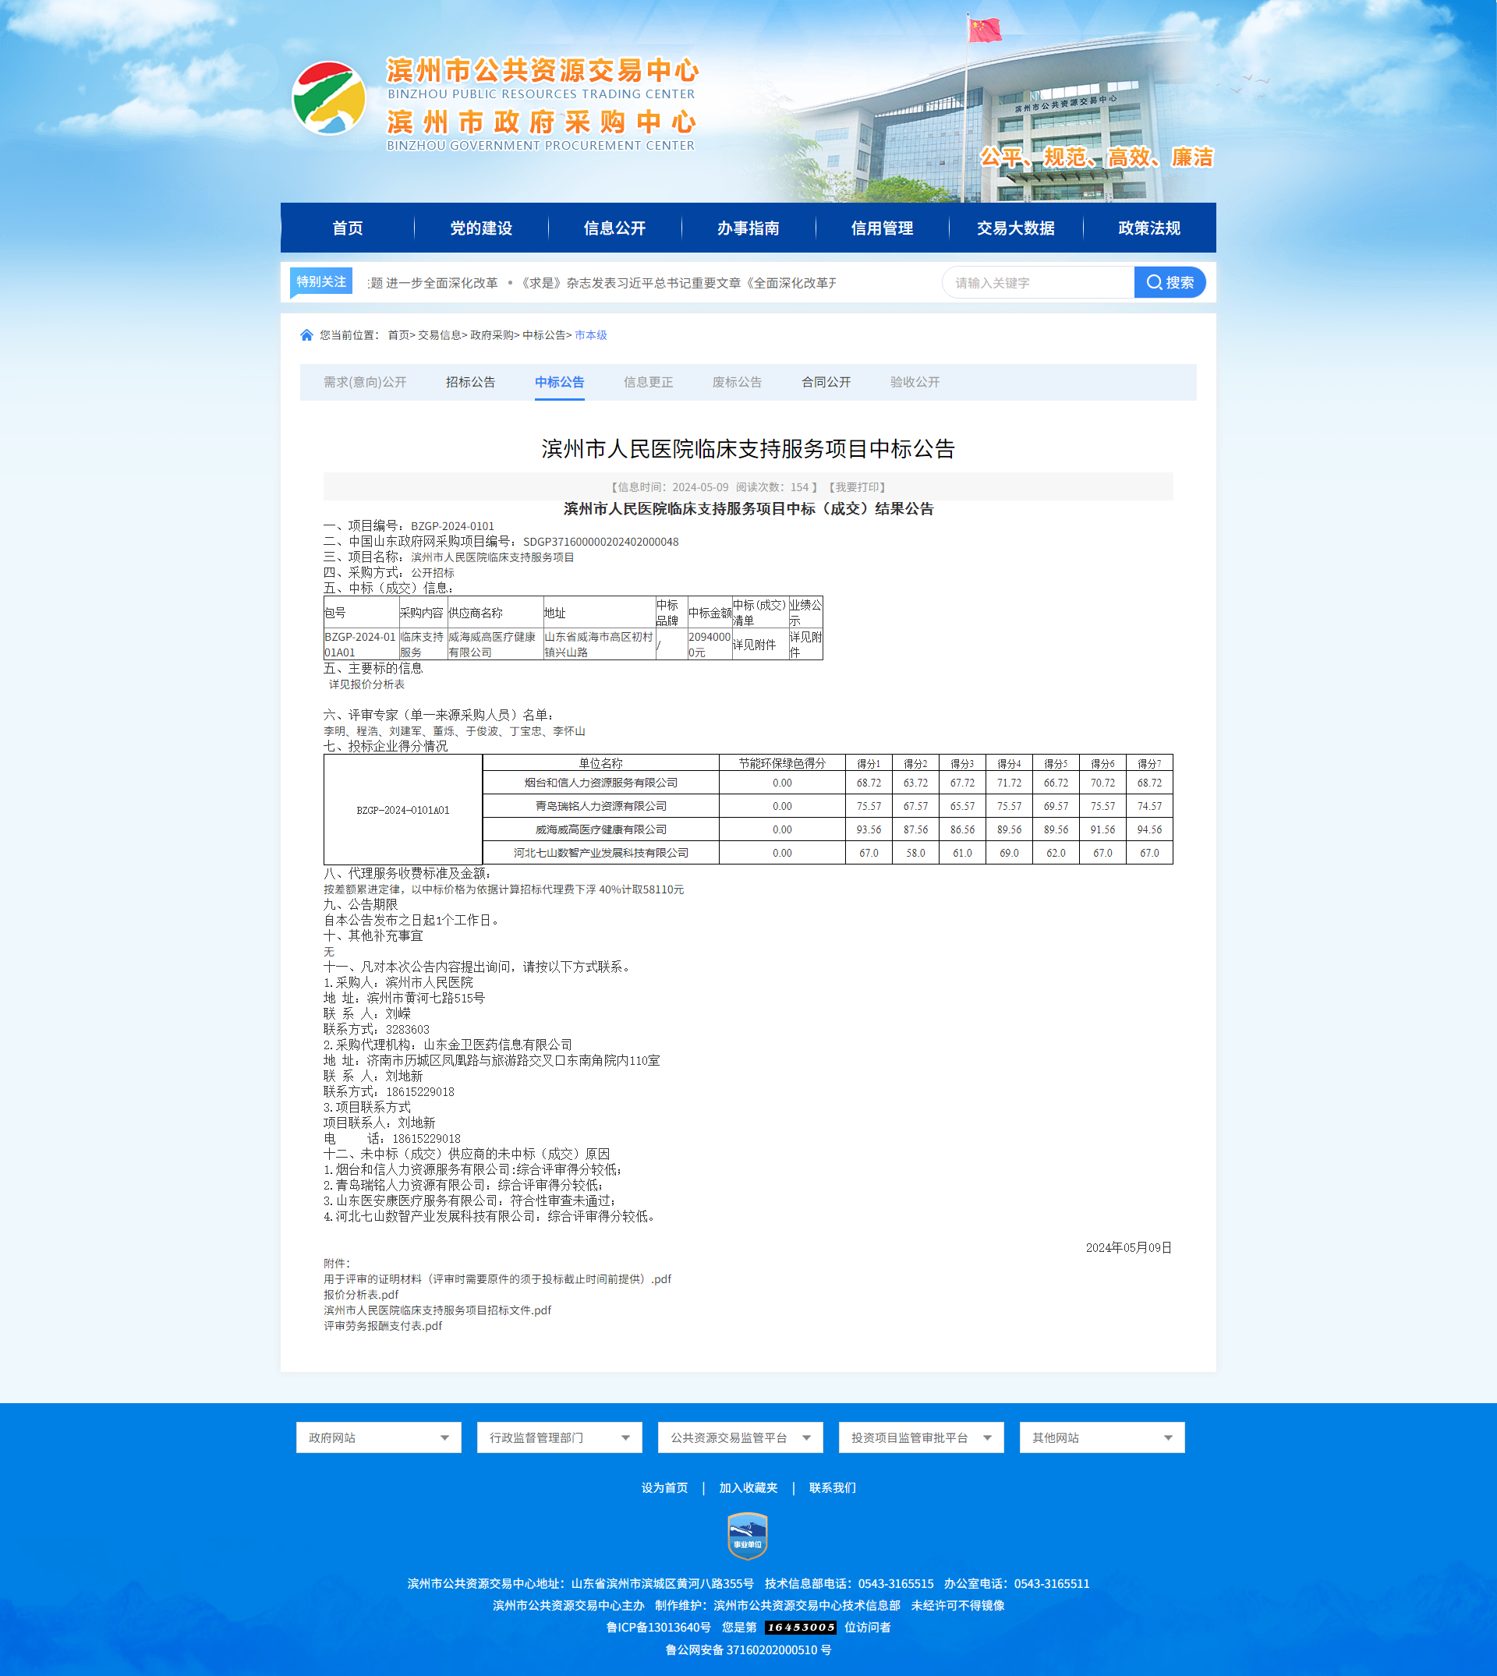Switch to the 废标公告 tab
This screenshot has height=1676, width=1497.
(737, 381)
